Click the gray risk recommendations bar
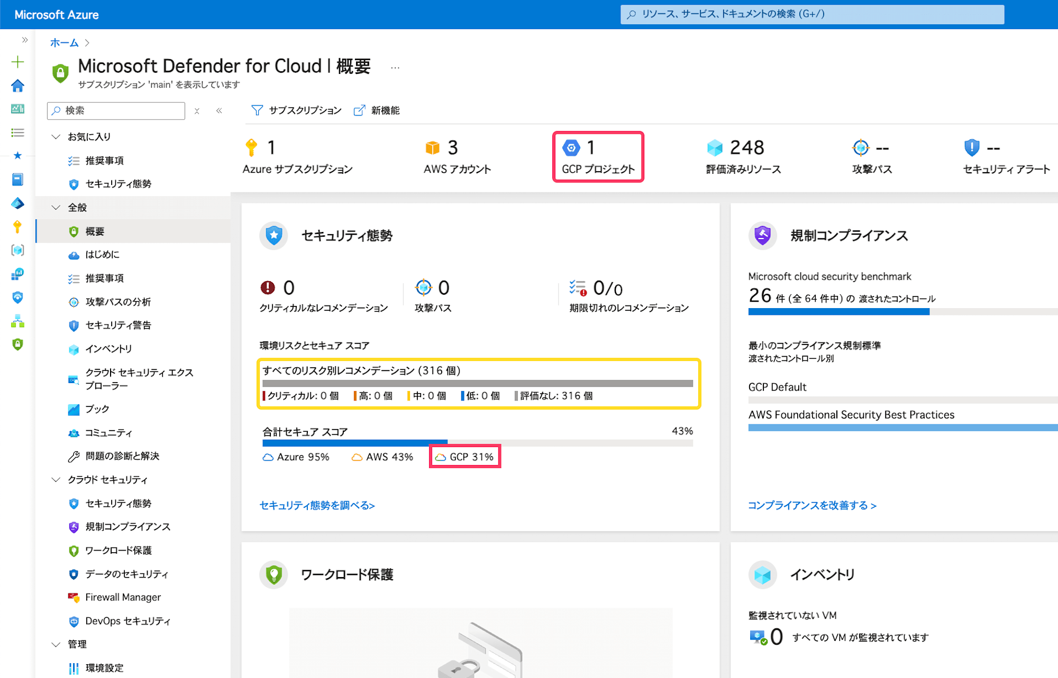This screenshot has height=678, width=1058. pyautogui.click(x=478, y=383)
